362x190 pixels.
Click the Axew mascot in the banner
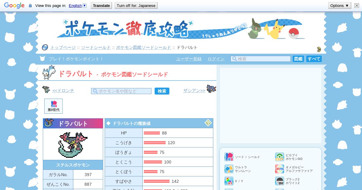click(x=255, y=29)
